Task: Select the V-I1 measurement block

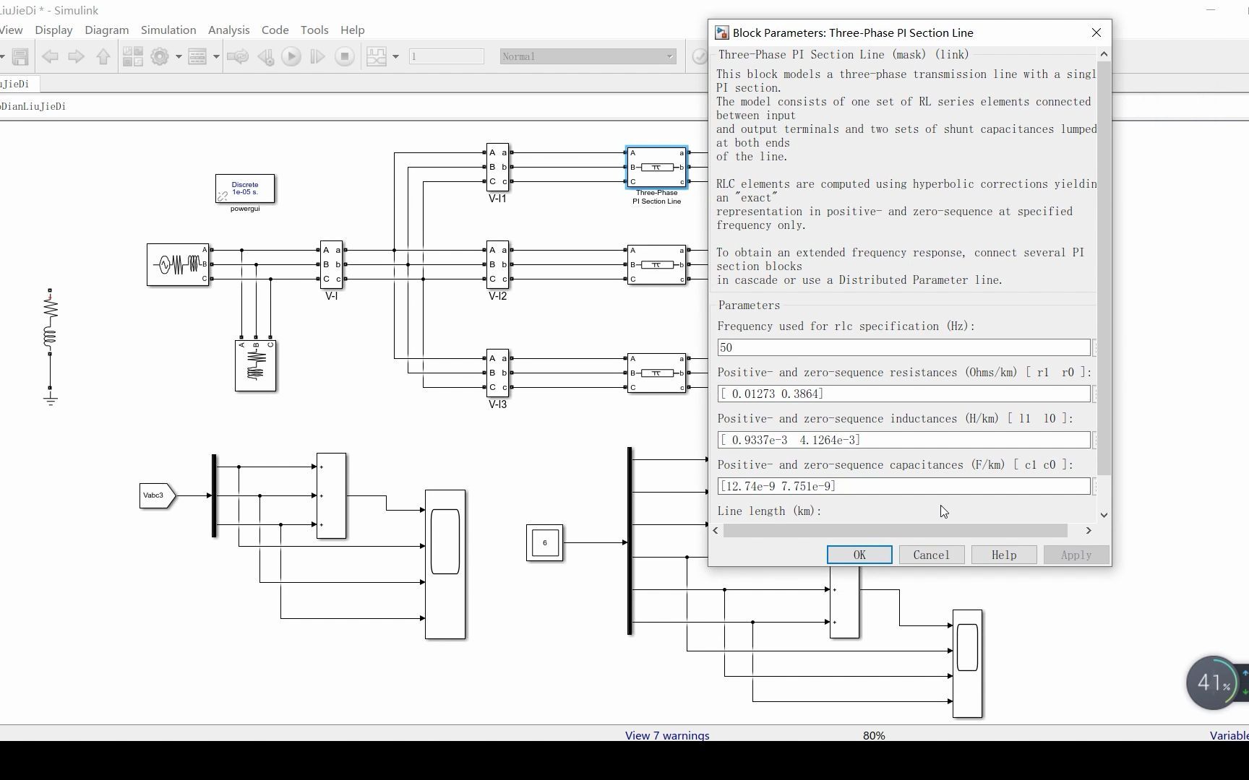Action: (498, 167)
